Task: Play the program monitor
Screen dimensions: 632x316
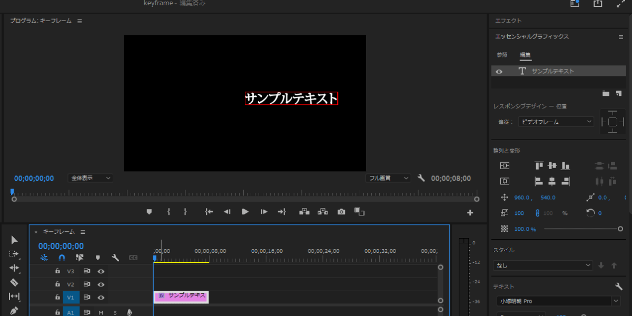Action: [x=245, y=212]
